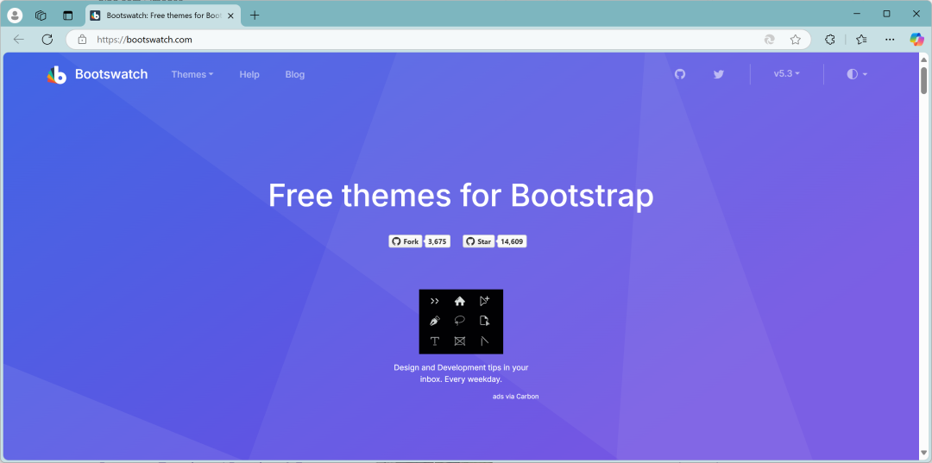Expand the v5.3 version dropdown
Screen dimensions: 932x463
(x=786, y=73)
